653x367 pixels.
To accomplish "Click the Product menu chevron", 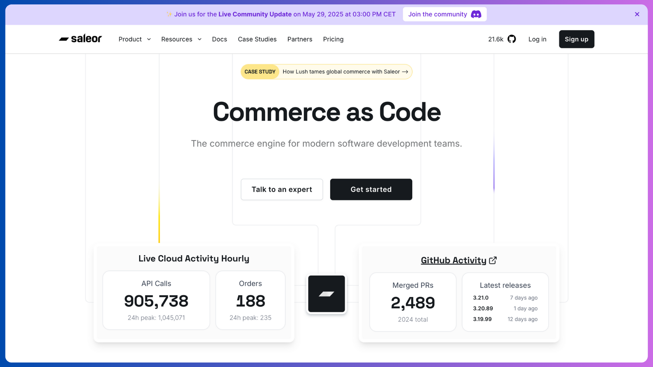I will click(149, 39).
